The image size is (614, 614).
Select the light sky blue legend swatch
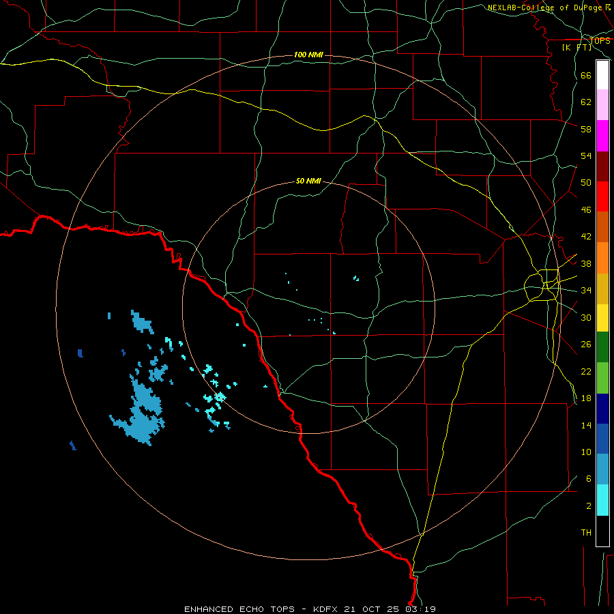click(x=602, y=469)
